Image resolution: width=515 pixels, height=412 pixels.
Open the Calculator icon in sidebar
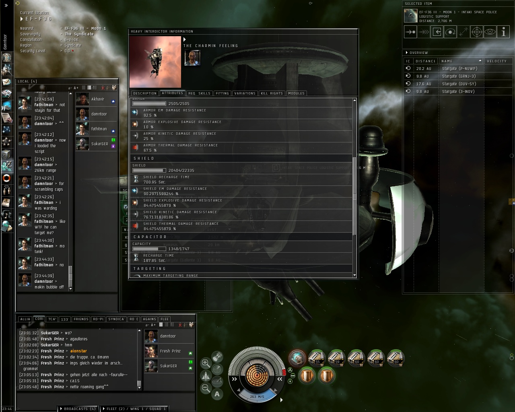[x=7, y=226]
